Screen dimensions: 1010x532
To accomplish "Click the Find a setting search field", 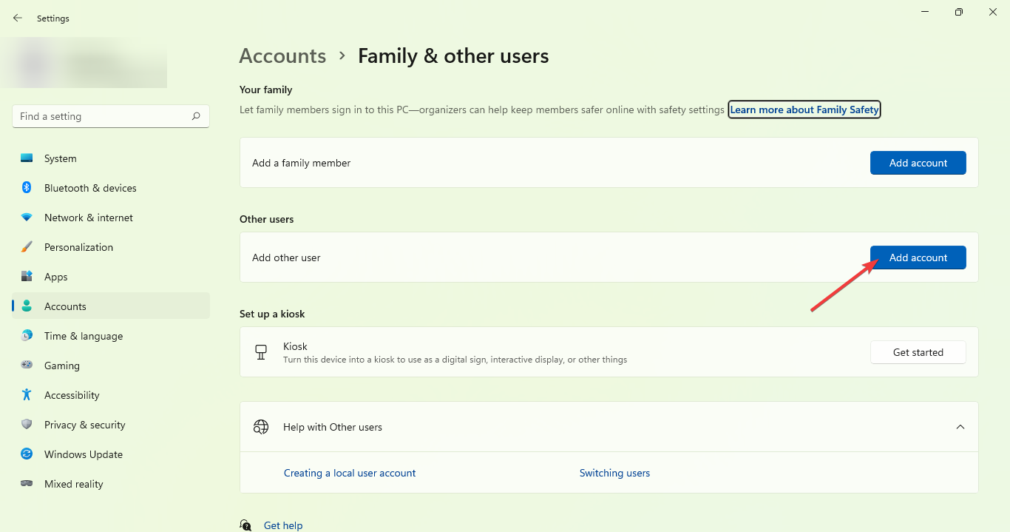I will pos(111,116).
